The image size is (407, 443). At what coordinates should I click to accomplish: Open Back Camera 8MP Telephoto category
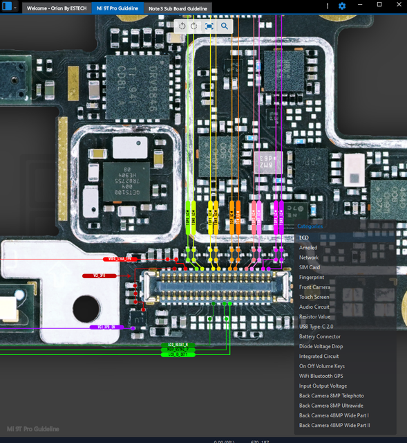point(346,396)
